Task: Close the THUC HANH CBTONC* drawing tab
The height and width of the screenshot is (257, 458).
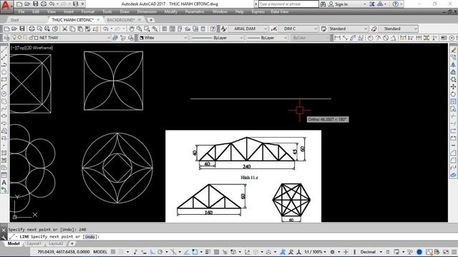Action: (98, 20)
